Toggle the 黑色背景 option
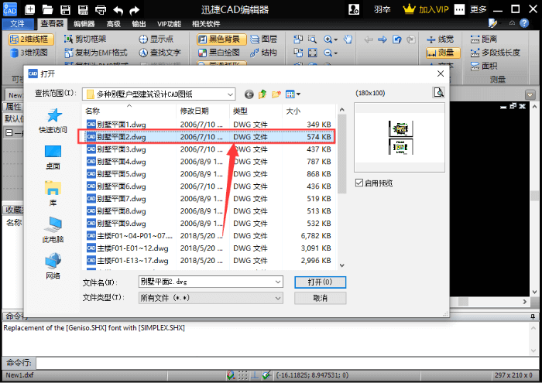 click(221, 39)
